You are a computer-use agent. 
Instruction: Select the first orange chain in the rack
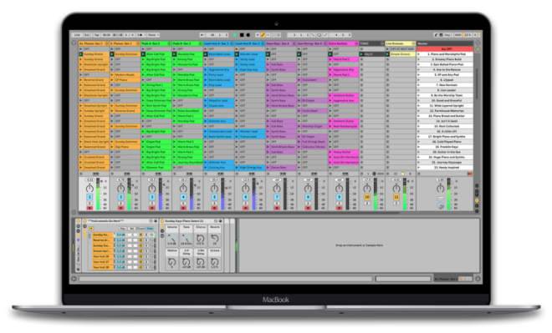pos(102,235)
